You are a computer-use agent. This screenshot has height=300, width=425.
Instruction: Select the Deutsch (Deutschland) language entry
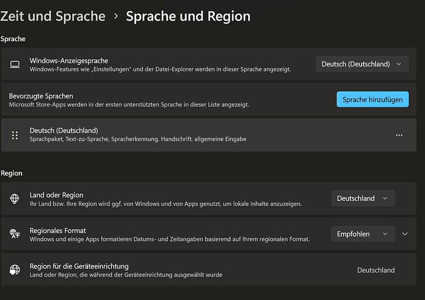coord(64,130)
